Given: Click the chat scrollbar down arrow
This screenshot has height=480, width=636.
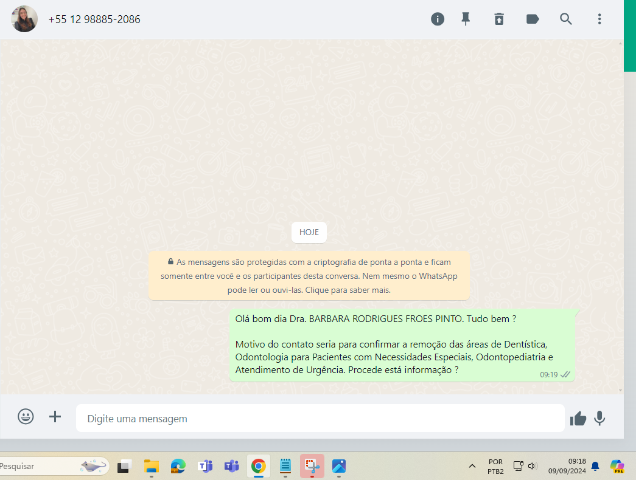Looking at the screenshot, I should point(620,391).
